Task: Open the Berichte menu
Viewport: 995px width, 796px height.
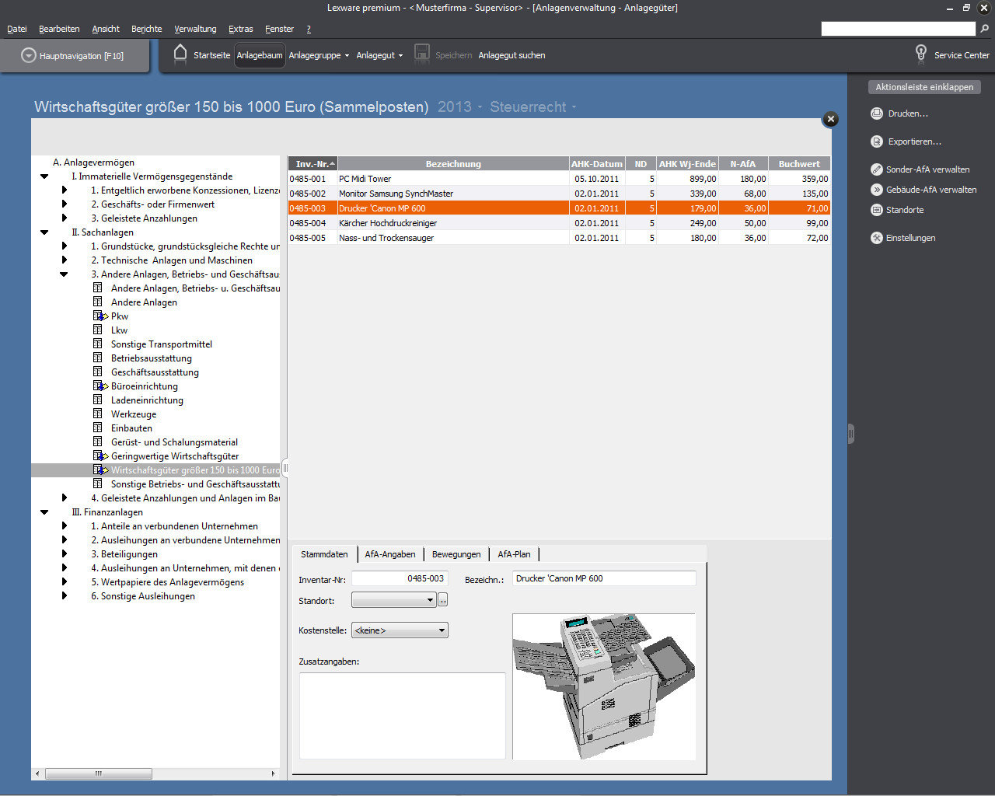Action: click(146, 29)
